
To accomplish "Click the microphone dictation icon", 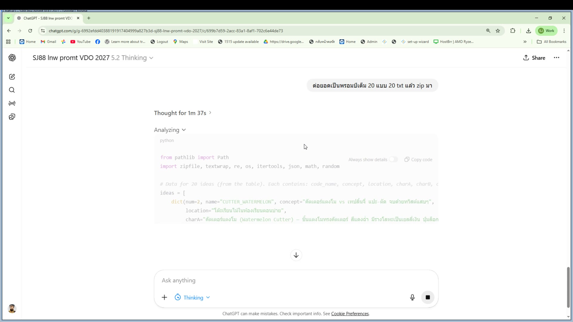I will [412, 297].
